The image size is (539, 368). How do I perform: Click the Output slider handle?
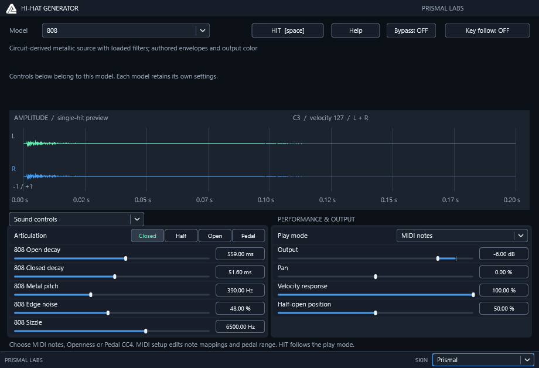(x=438, y=258)
